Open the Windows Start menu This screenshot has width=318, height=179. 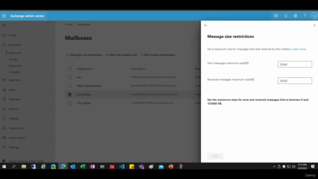point(4,167)
